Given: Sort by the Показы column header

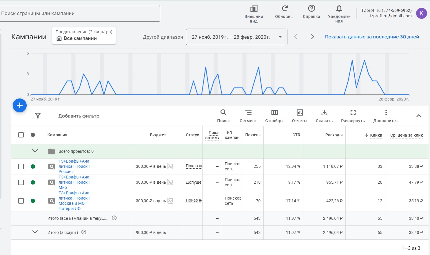Looking at the screenshot, I should (253, 135).
